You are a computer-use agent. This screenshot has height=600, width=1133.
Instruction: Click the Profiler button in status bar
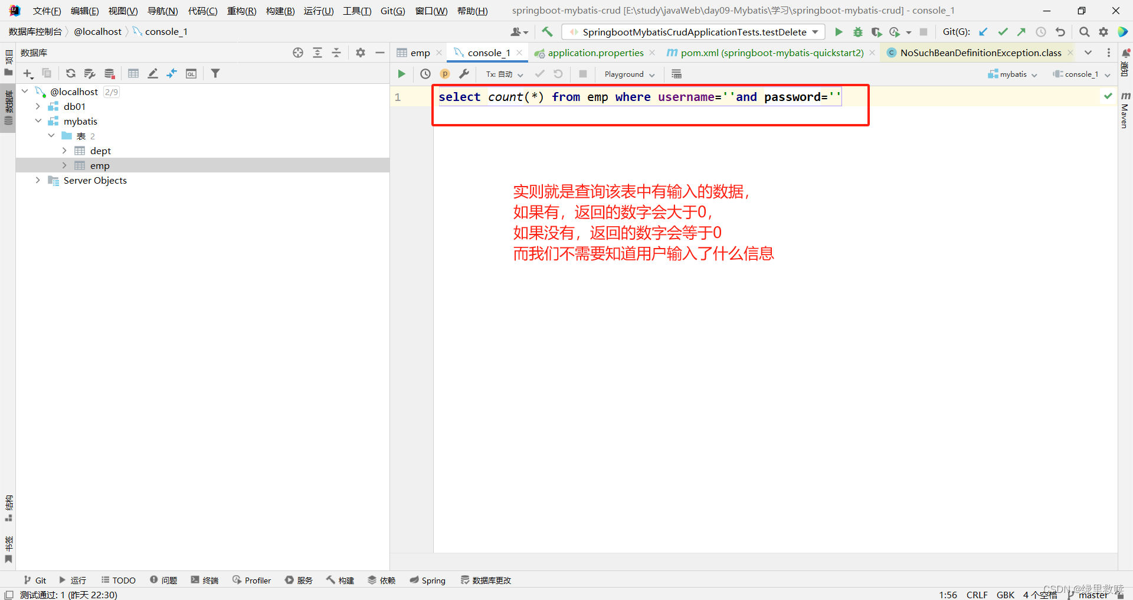point(252,580)
